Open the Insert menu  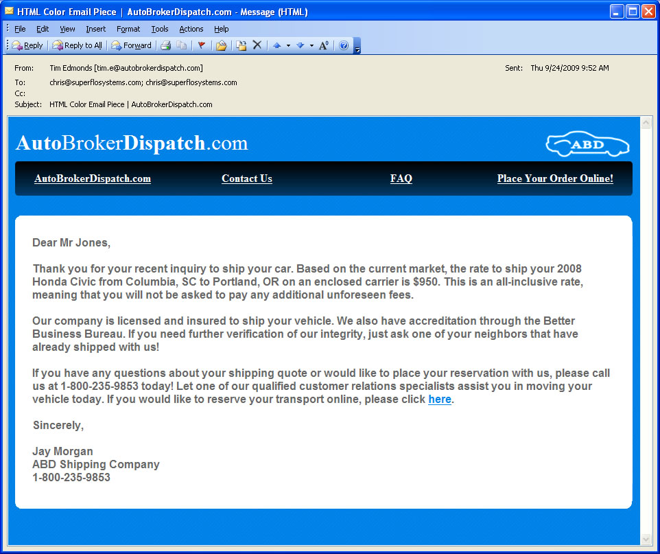point(96,29)
